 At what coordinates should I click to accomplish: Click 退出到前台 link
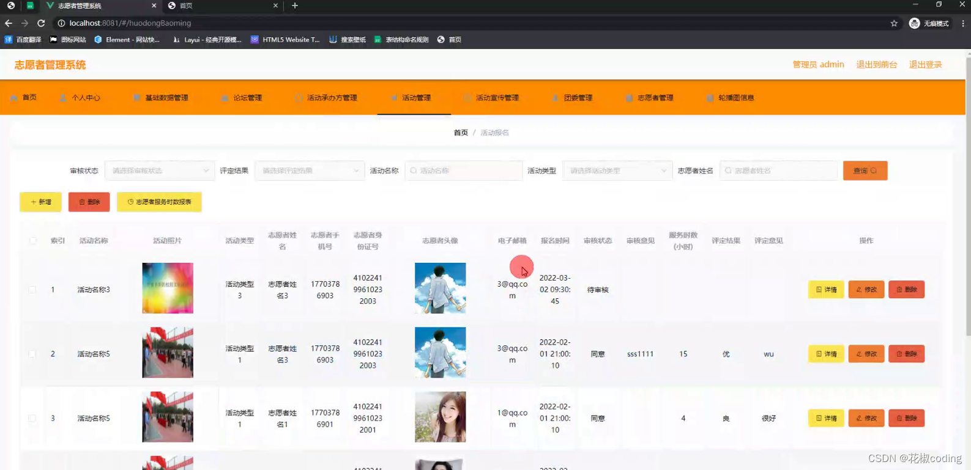pos(876,65)
